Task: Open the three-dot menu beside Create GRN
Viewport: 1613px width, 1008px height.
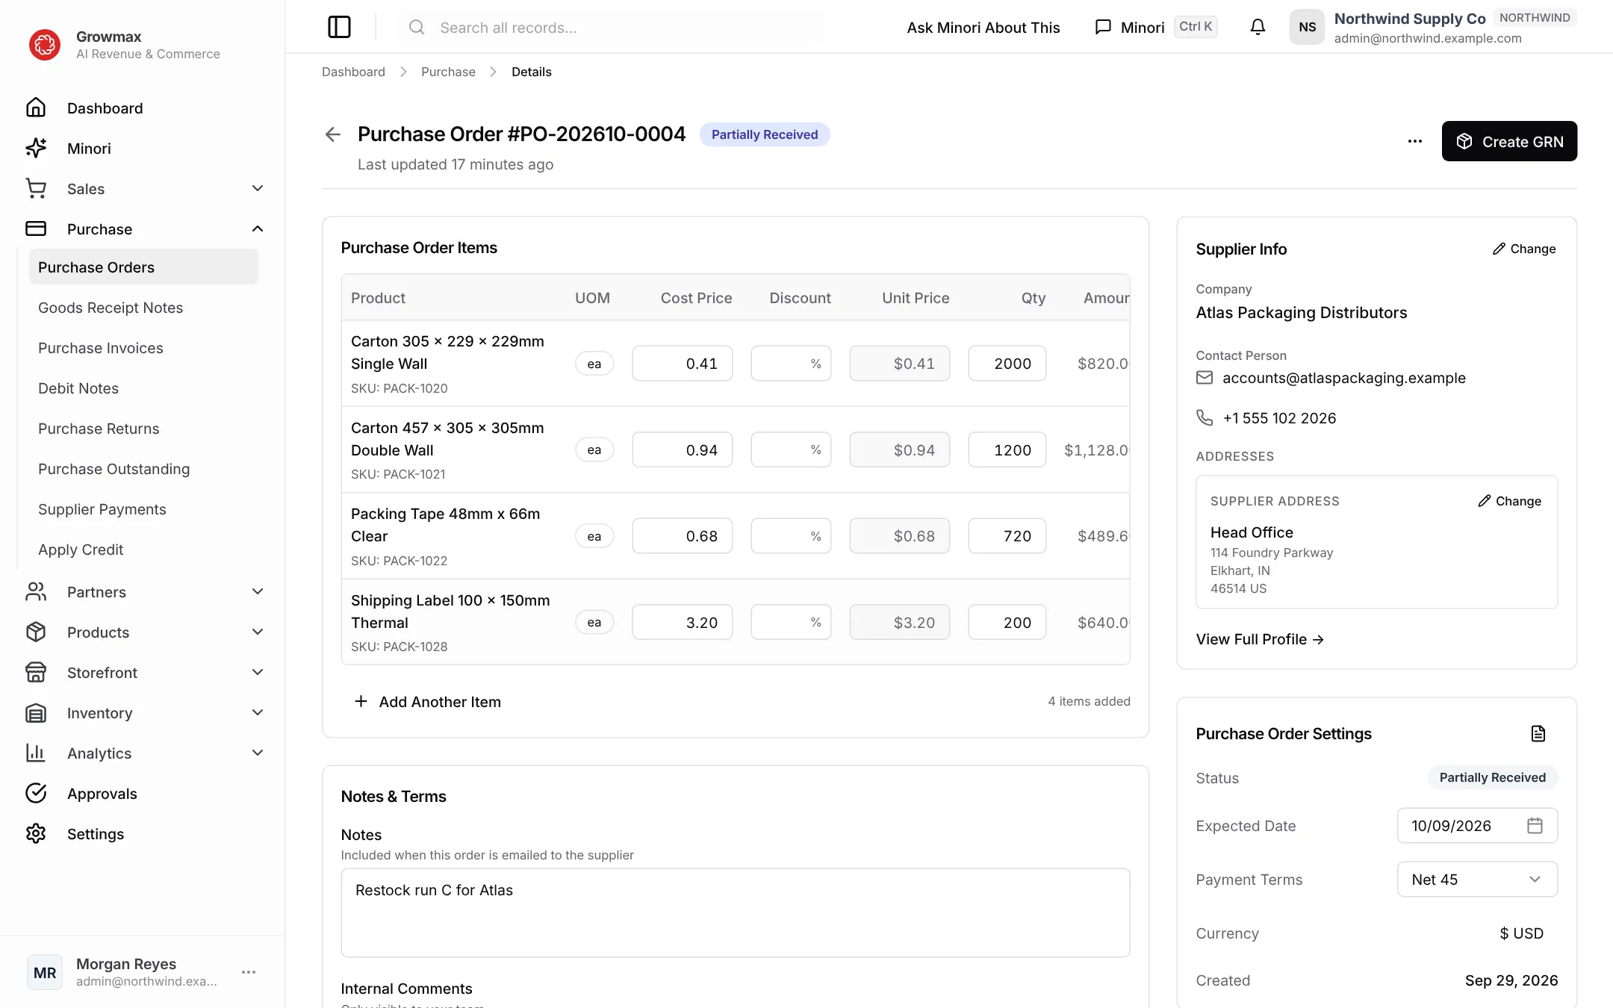Action: (x=1415, y=141)
